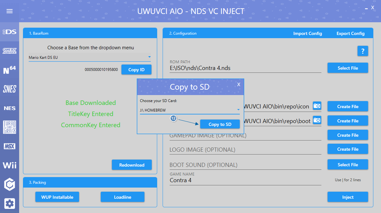Image resolution: width=381 pixels, height=213 pixels.
Task: Edit the Game Name field containing Contra 4
Action: click(x=245, y=180)
